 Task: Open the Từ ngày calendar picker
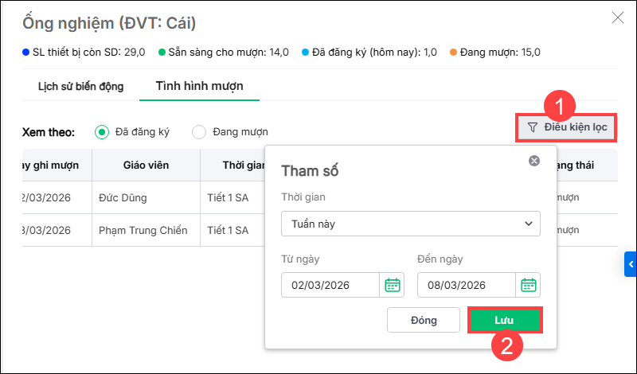pyautogui.click(x=392, y=285)
